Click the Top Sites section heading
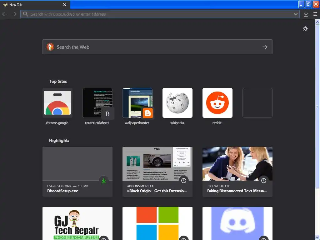This screenshot has height=240, width=320. coord(58,81)
